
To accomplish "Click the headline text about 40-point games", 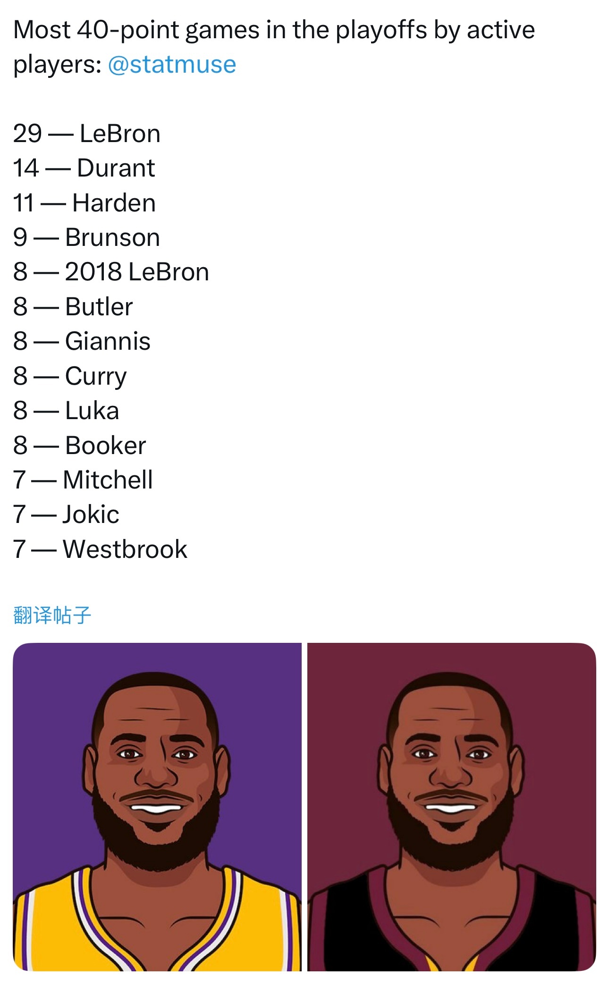I will [x=274, y=47].
